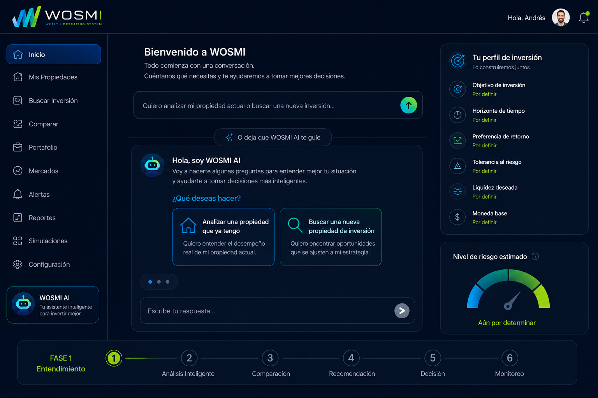This screenshot has width=598, height=398.
Task: Open Comparar in the sidebar
Action: pyautogui.click(x=54, y=124)
